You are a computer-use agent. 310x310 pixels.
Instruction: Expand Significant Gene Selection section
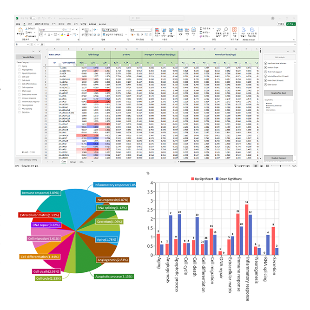(x=265, y=63)
